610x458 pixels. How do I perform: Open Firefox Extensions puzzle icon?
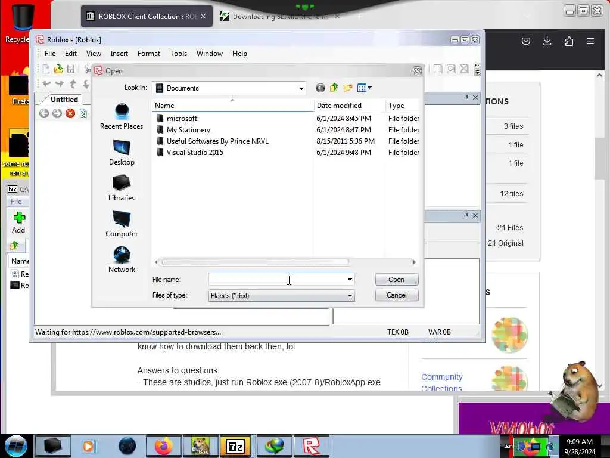(x=569, y=41)
